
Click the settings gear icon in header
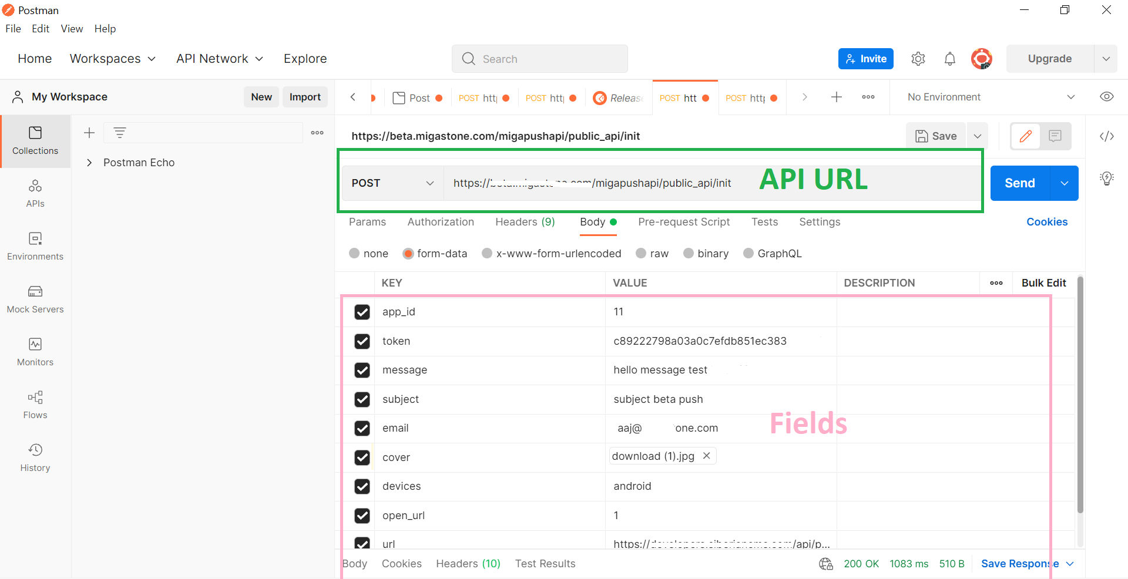pos(918,59)
